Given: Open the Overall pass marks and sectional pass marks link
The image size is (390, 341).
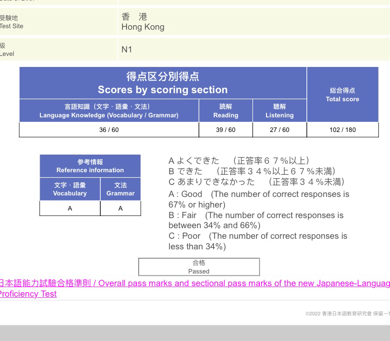Looking at the screenshot, I should pos(195,288).
